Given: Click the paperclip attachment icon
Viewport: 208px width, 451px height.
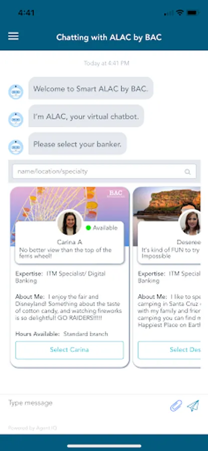Looking at the screenshot, I should tap(176, 405).
